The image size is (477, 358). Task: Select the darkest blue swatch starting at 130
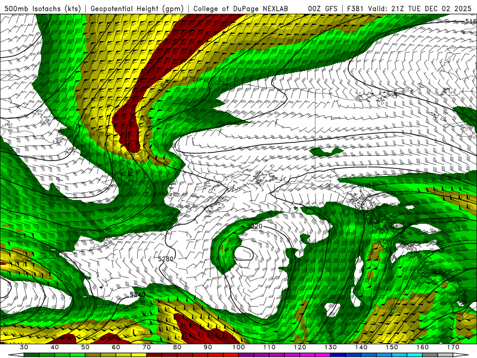click(x=338, y=355)
